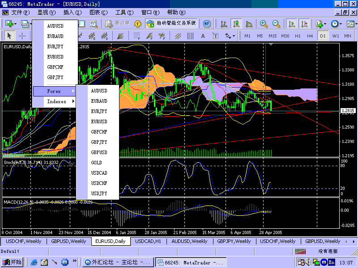Click the 自动智能交易系统 button
The height and width of the screenshot is (268, 358).
(x=171, y=24)
